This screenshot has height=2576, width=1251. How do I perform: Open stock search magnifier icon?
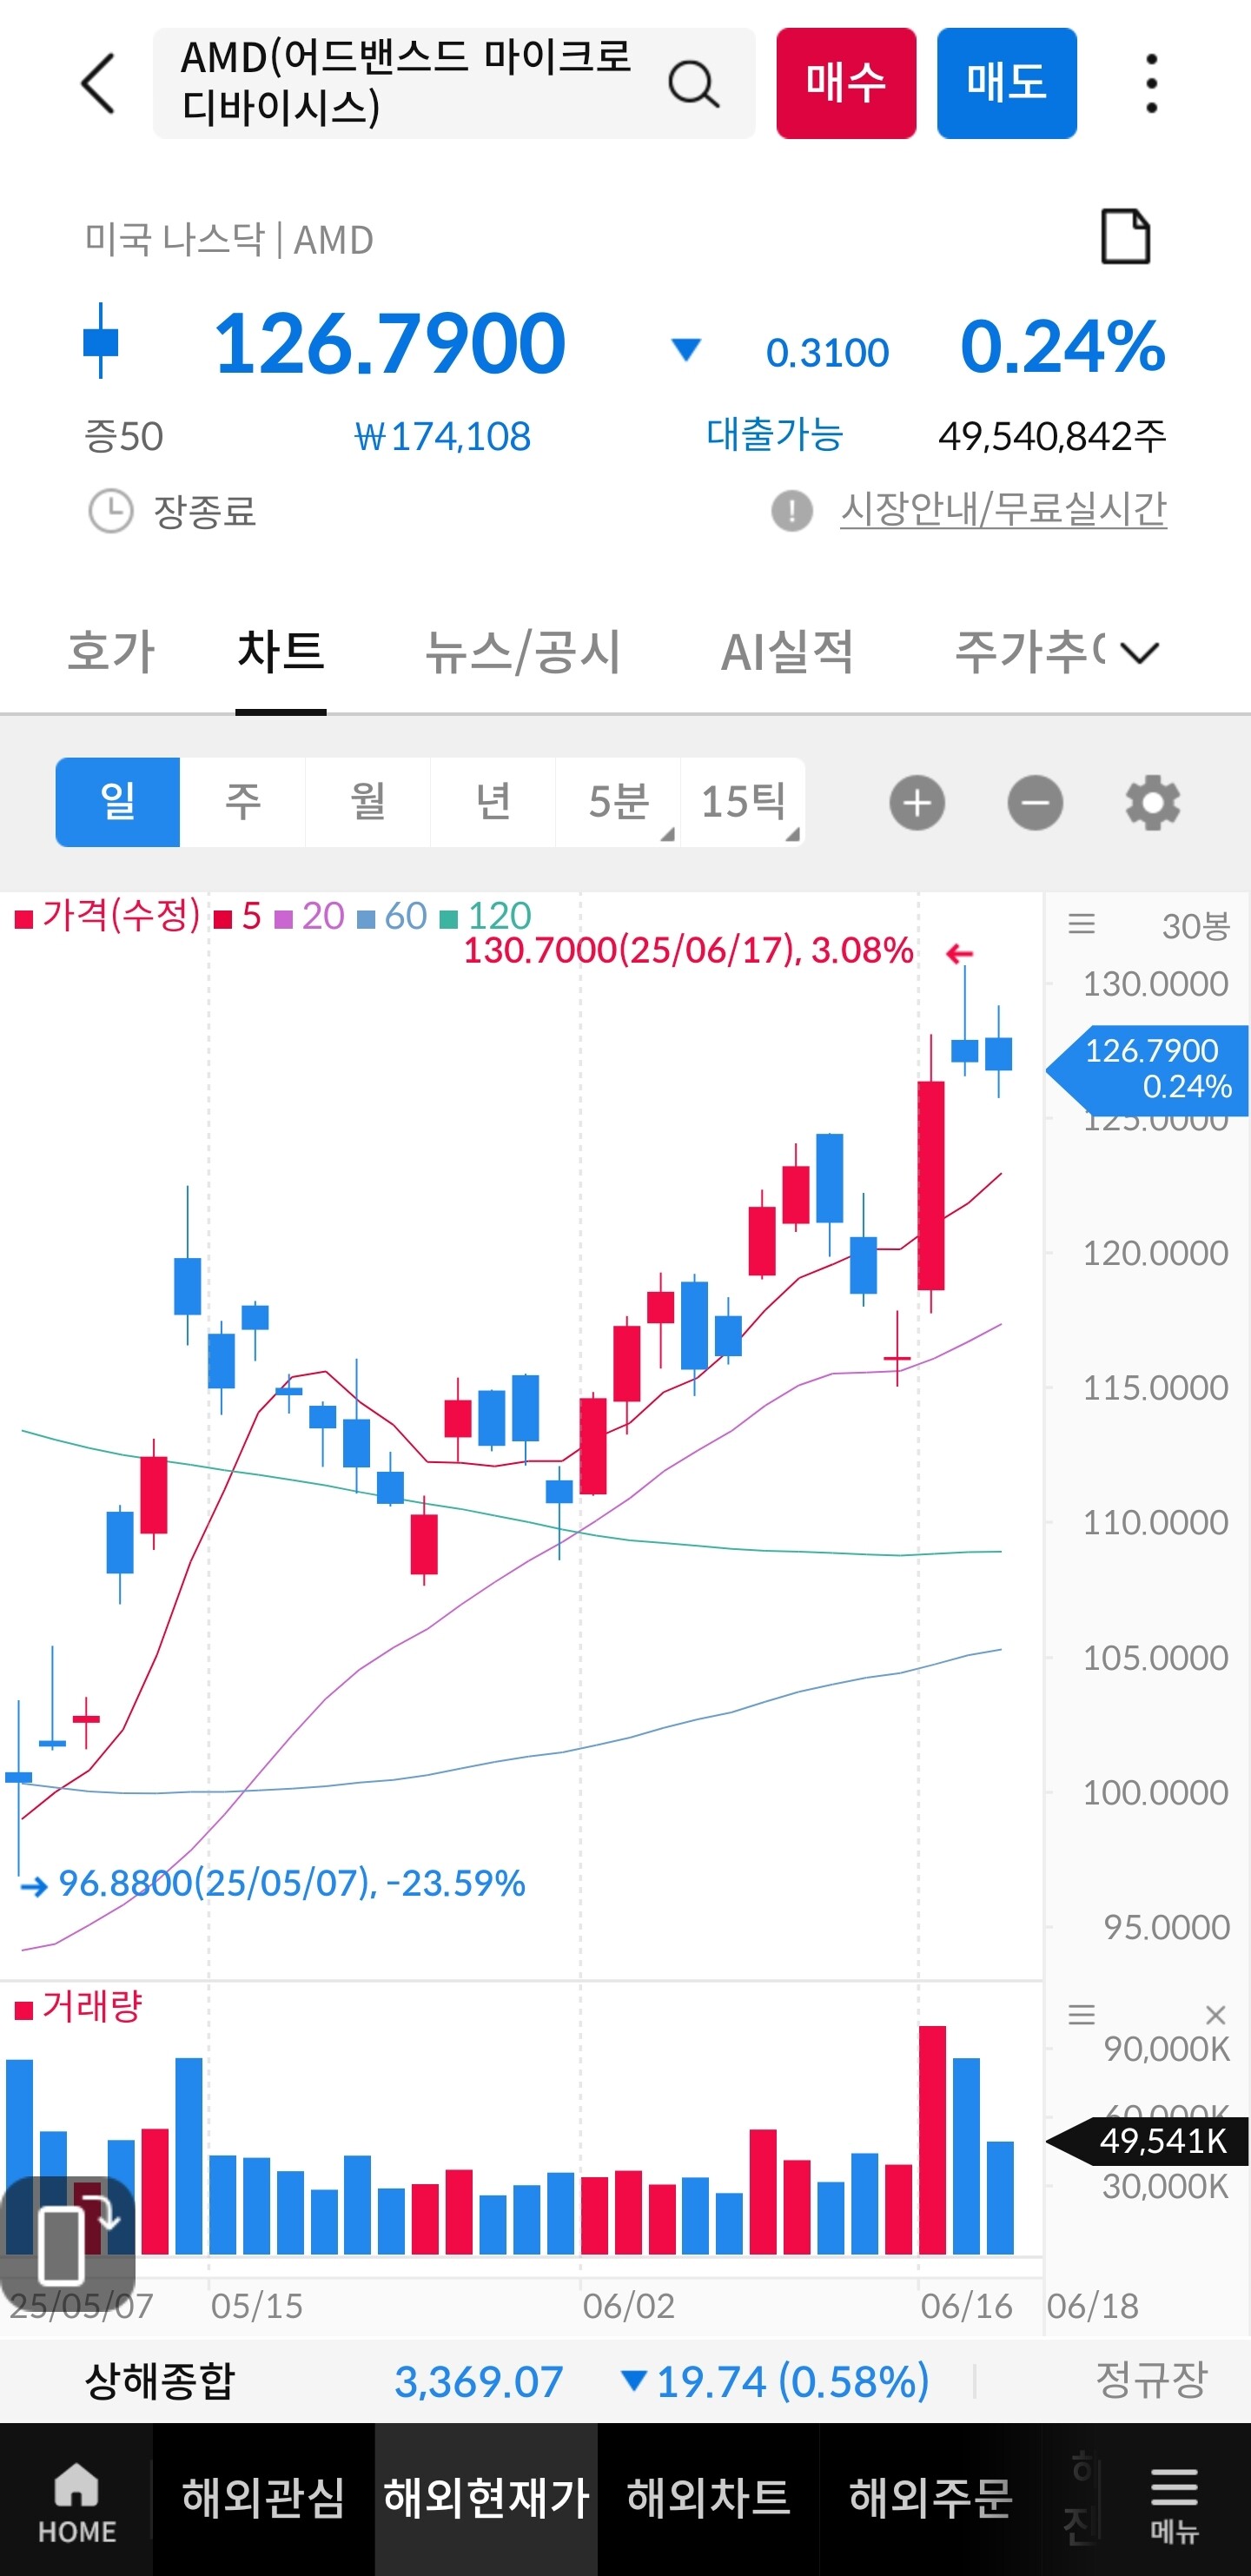coord(693,83)
